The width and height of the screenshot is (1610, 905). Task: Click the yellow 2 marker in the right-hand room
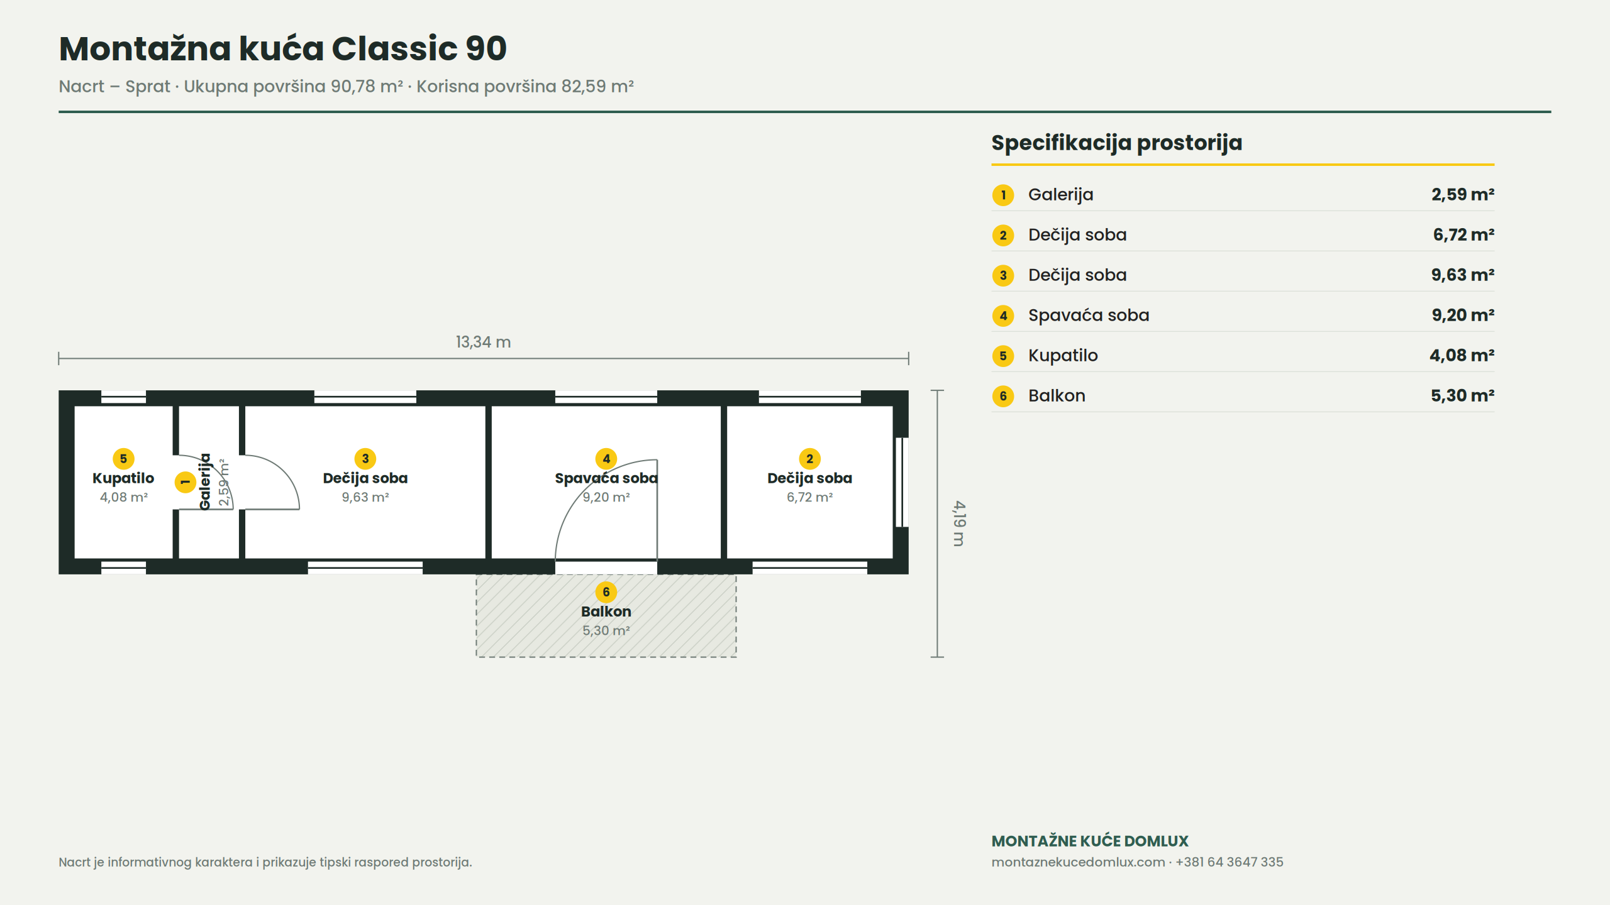tap(809, 459)
